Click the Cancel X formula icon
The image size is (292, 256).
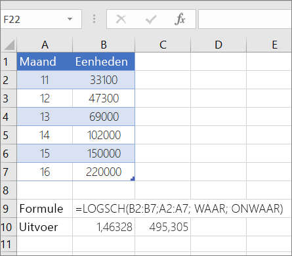(121, 19)
